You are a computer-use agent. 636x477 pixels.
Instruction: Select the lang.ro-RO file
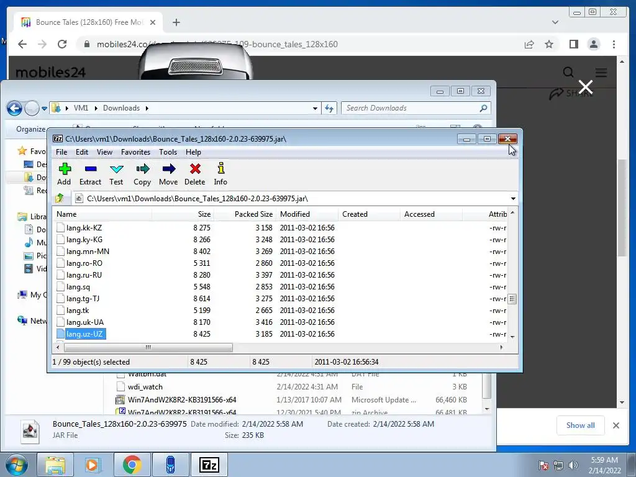(x=84, y=263)
